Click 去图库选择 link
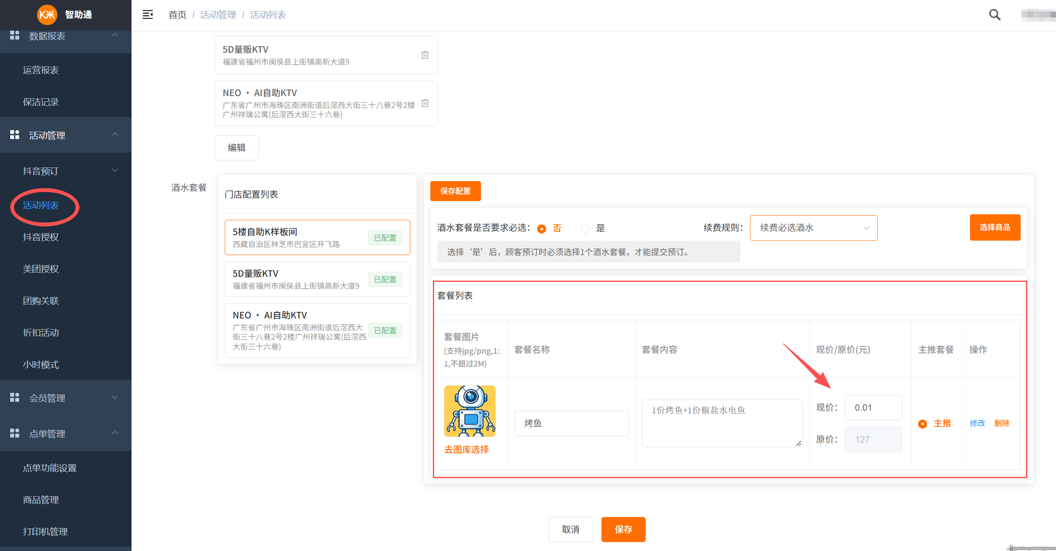Screen dimensions: 1056x551 (x=466, y=449)
